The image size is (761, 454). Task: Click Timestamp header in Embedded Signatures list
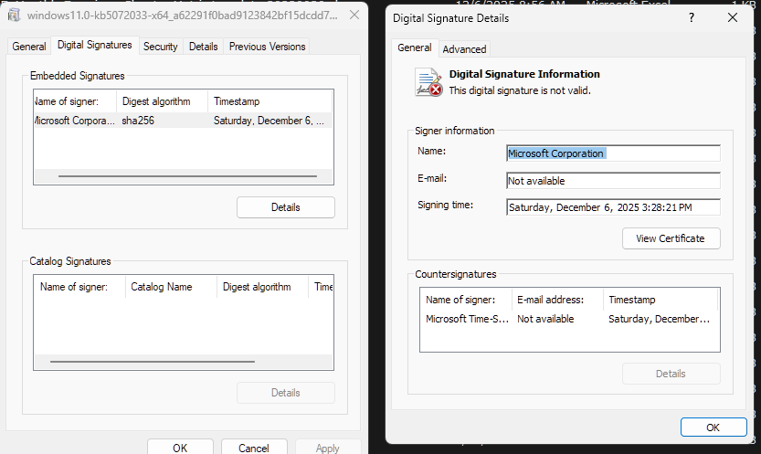[270, 101]
